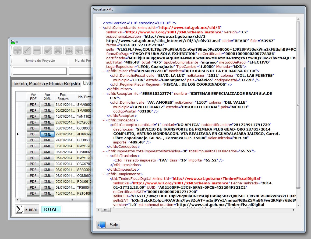Click XML viewer scroll up arrow
Image resolution: width=311 pixels, height=239 pixels.
pos(298,19)
